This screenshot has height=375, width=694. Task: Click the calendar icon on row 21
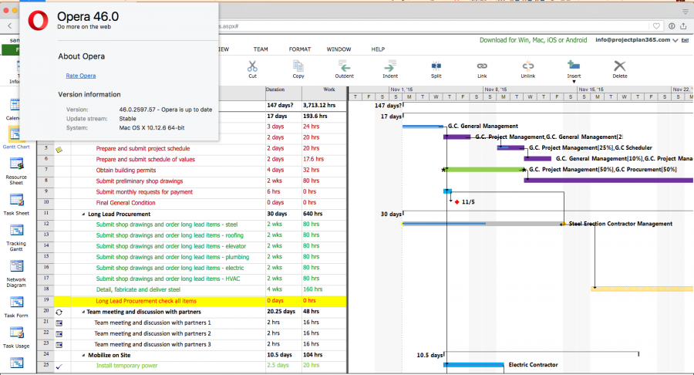pos(59,323)
